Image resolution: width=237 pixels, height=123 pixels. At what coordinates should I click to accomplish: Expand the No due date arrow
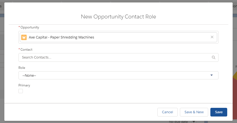[x=194, y=122]
